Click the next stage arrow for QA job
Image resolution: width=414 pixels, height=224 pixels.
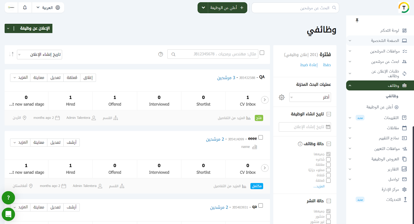(x=265, y=100)
